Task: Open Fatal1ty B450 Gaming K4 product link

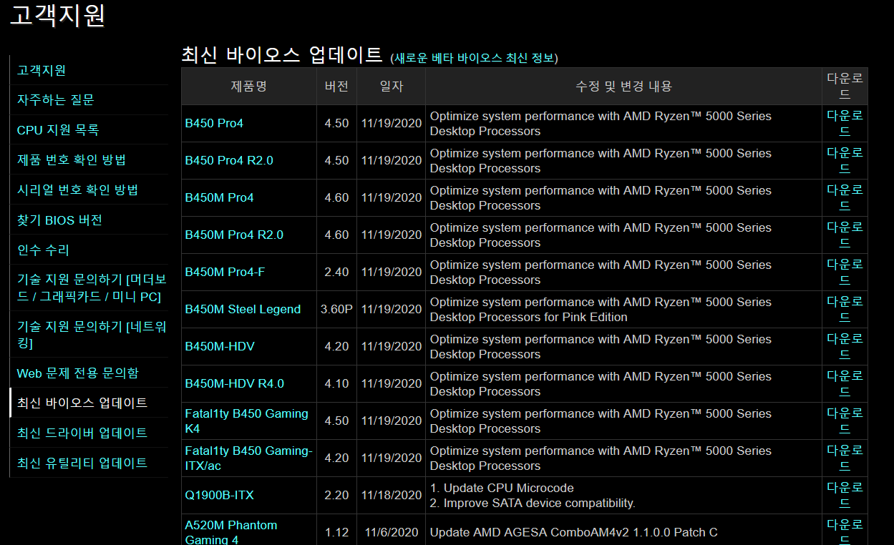Action: 246,421
